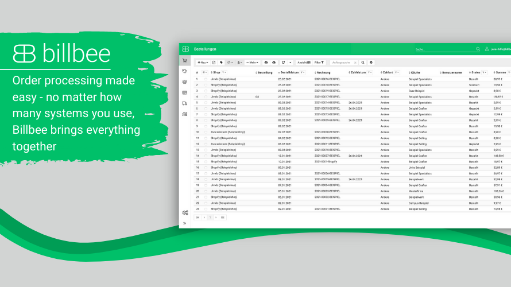Open the select-all checkbox dropdown in header
Viewport: 511px width, 287px height.
tap(204, 72)
